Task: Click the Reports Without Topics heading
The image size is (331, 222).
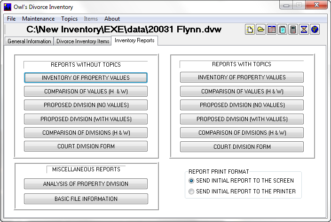Action: 86,65
